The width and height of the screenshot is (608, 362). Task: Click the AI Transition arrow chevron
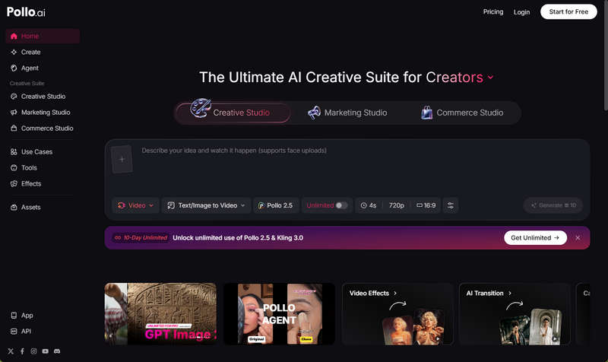[510, 294]
